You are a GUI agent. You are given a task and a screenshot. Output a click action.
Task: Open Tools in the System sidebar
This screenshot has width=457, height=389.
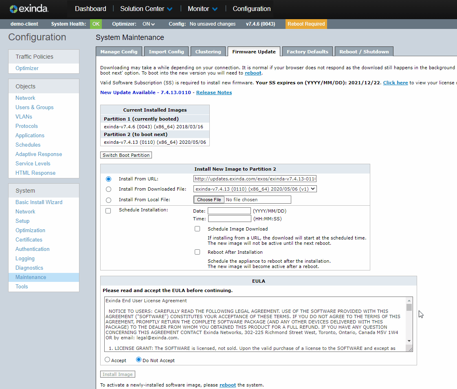pyautogui.click(x=22, y=286)
